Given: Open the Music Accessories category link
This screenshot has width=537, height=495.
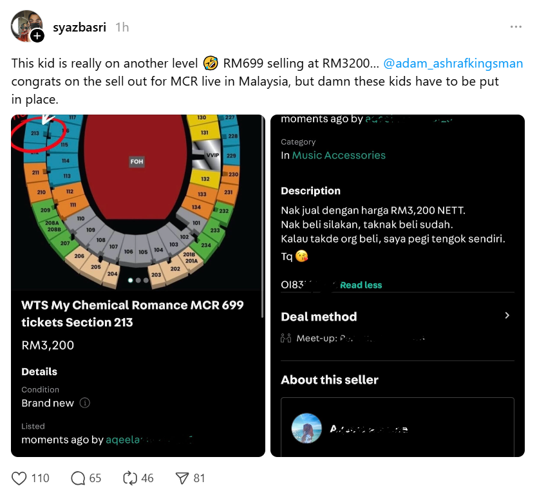Looking at the screenshot, I should pos(339,155).
